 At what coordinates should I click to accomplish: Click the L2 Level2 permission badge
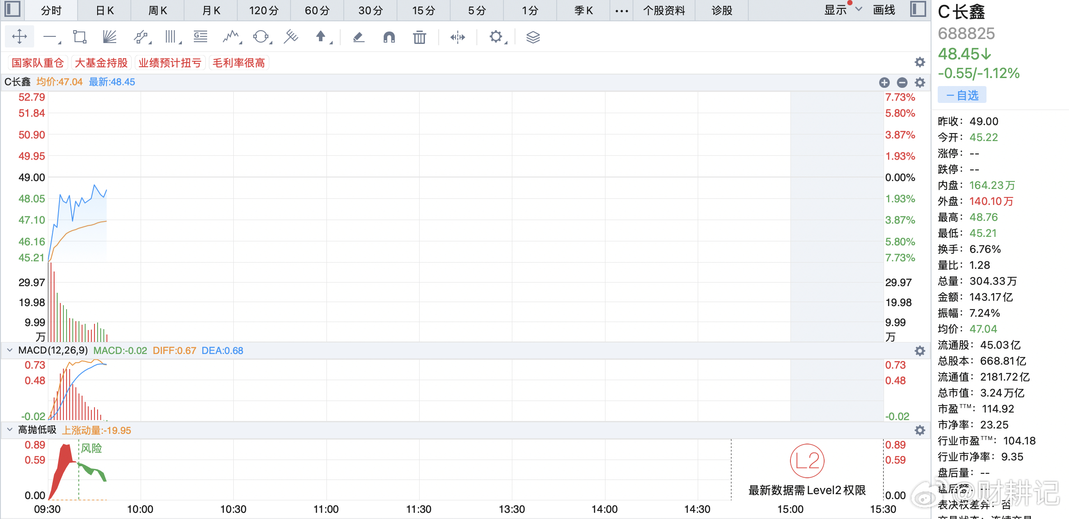pos(807,461)
